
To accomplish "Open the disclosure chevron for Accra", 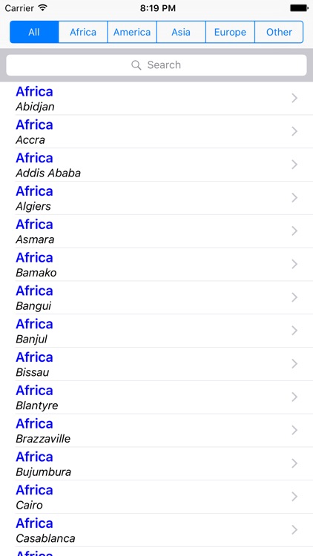I will coord(294,131).
